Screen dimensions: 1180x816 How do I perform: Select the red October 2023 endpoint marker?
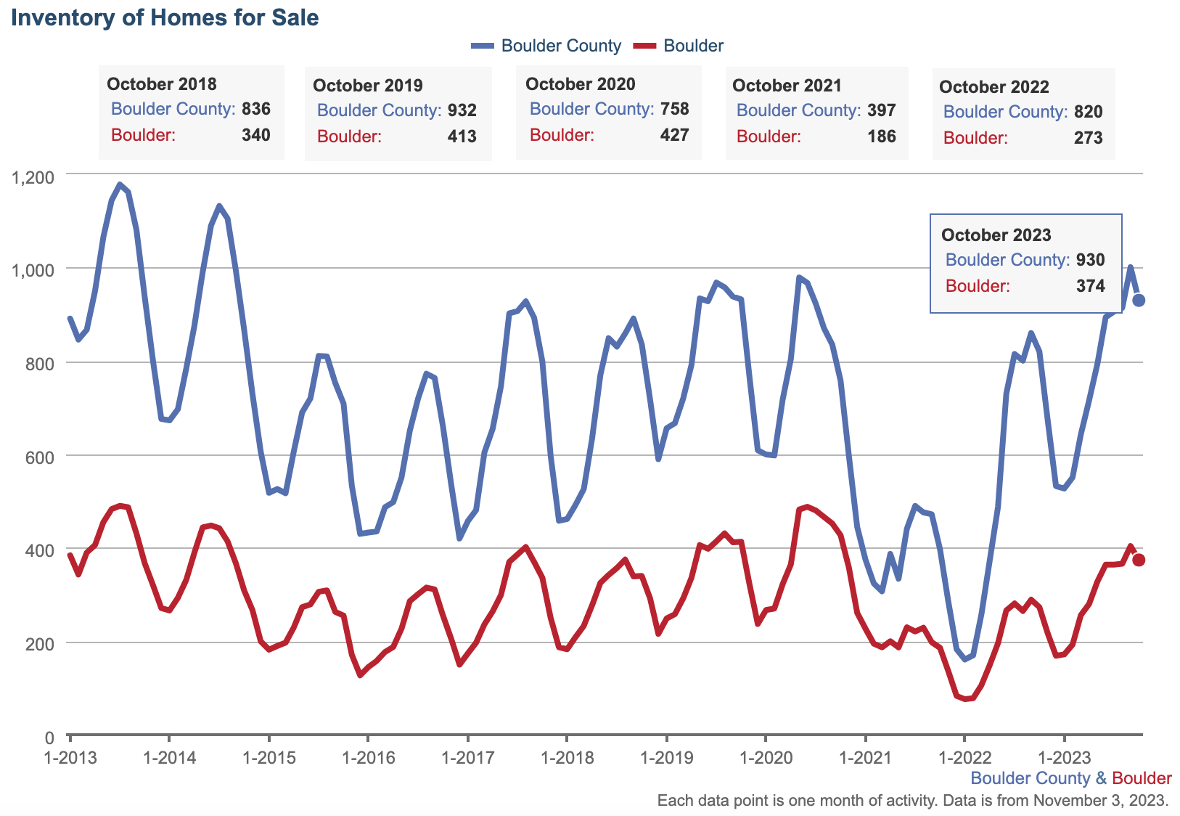coord(1139,560)
